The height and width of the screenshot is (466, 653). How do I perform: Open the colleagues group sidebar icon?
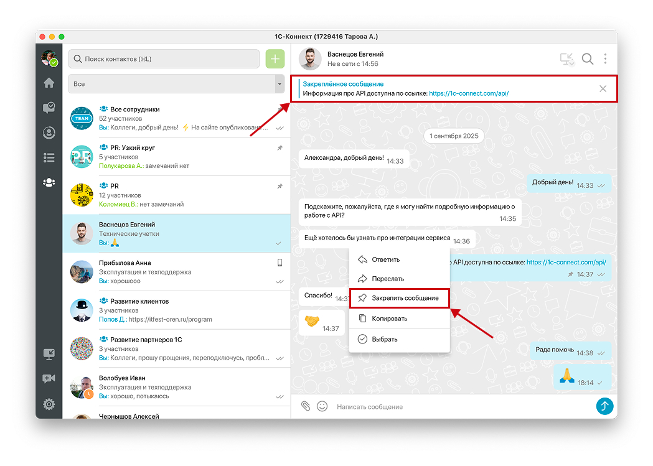click(x=49, y=182)
